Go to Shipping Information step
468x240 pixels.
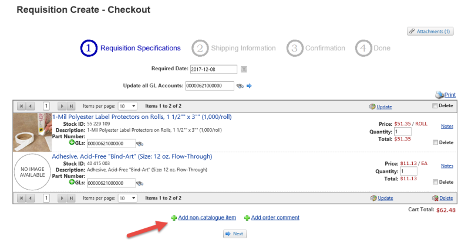234,48
